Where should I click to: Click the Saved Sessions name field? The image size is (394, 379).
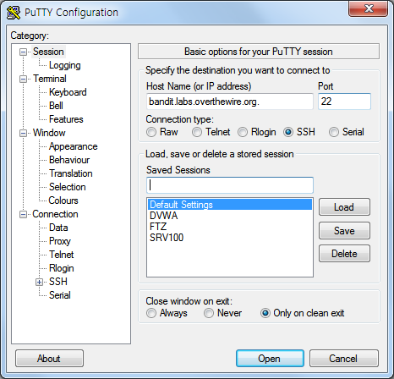[x=230, y=185]
